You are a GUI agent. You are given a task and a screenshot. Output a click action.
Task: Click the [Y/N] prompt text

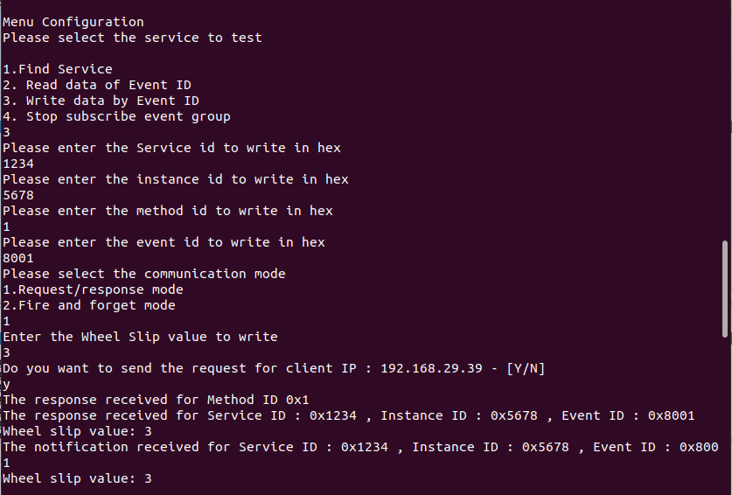[x=526, y=368]
